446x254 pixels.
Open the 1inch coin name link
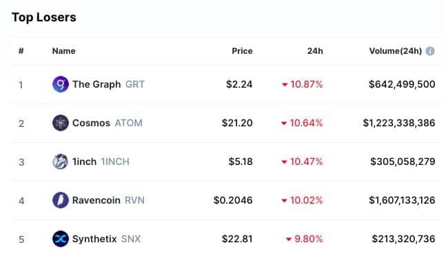84,162
